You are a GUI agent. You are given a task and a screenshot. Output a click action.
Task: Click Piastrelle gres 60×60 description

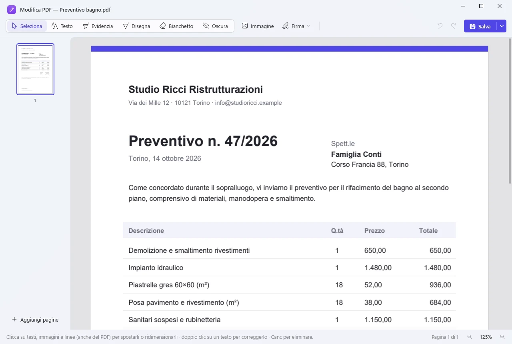(x=169, y=285)
